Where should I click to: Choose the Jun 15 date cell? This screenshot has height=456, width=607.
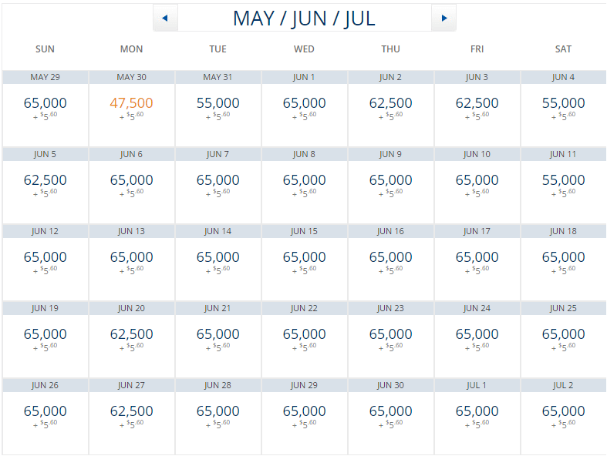click(305, 263)
